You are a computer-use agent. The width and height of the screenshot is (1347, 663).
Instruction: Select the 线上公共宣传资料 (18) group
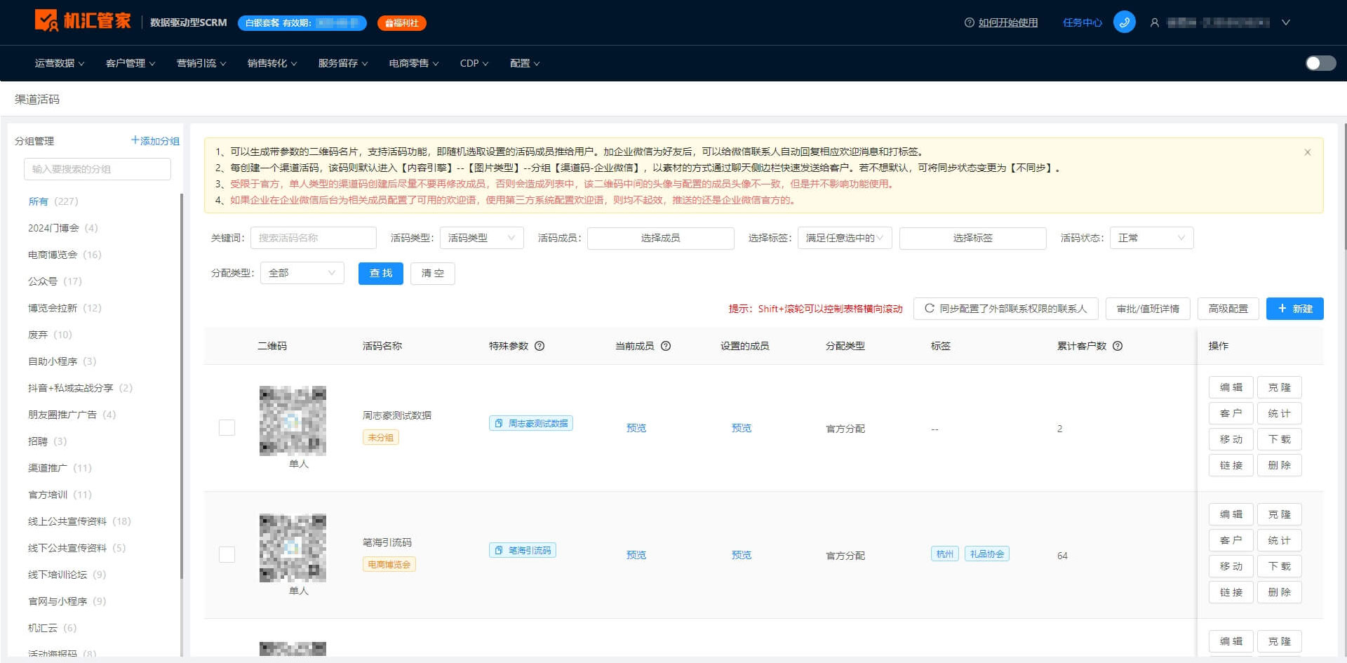(x=79, y=521)
